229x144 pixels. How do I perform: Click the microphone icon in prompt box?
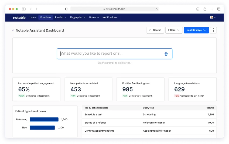pos(166,54)
